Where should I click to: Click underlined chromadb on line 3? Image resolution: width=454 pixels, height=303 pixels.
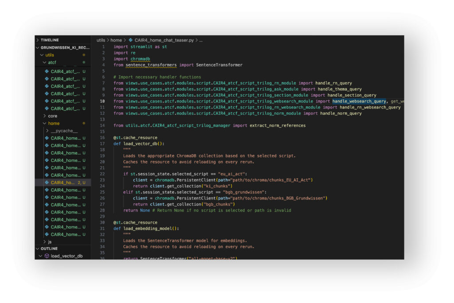pos(140,59)
